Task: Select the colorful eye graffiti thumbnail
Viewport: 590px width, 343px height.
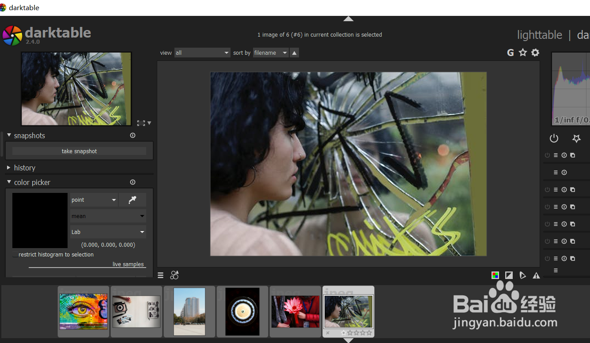Action: tap(83, 312)
